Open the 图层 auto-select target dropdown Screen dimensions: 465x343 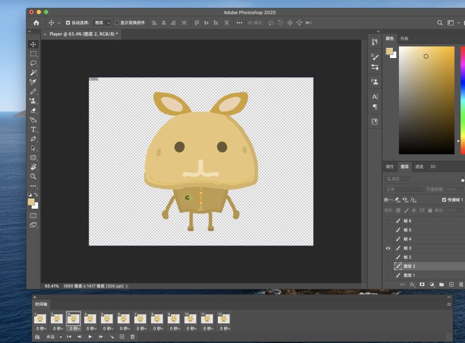(102, 23)
